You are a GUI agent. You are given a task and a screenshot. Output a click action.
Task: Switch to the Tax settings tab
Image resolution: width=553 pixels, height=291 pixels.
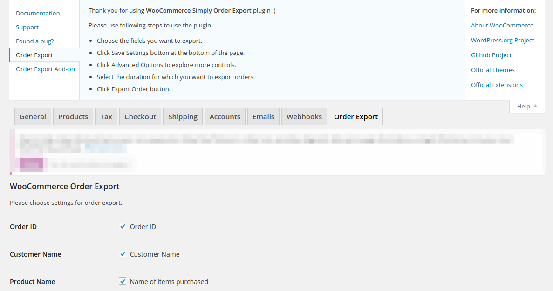point(106,116)
